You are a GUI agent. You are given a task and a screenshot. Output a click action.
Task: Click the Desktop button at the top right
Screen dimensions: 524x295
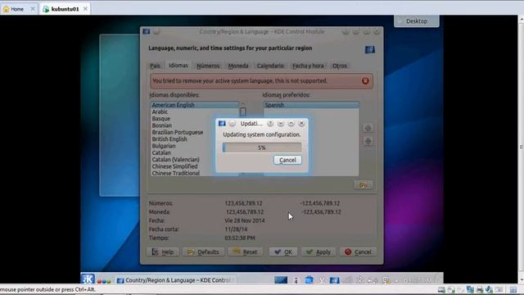tap(417, 21)
